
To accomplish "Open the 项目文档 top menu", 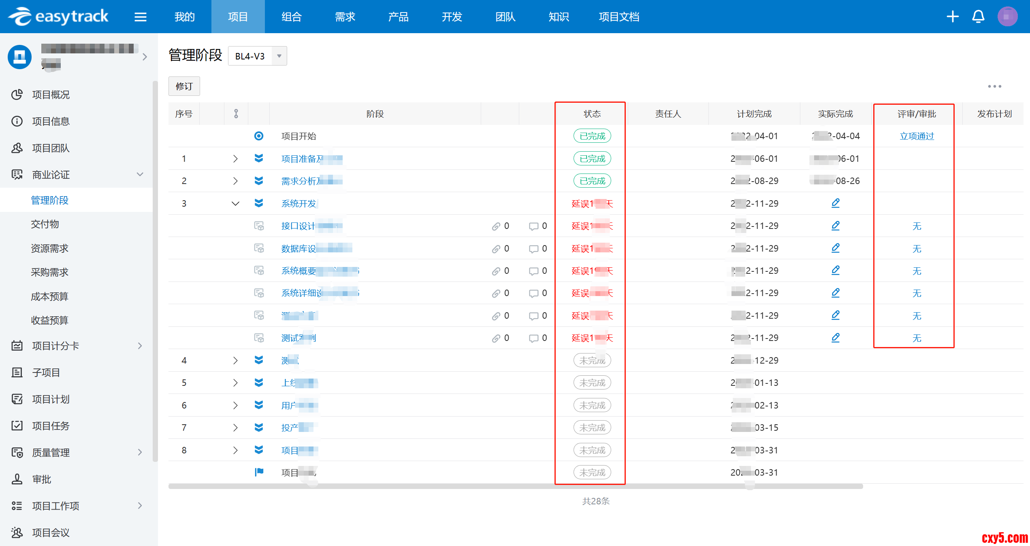I will (x=618, y=17).
